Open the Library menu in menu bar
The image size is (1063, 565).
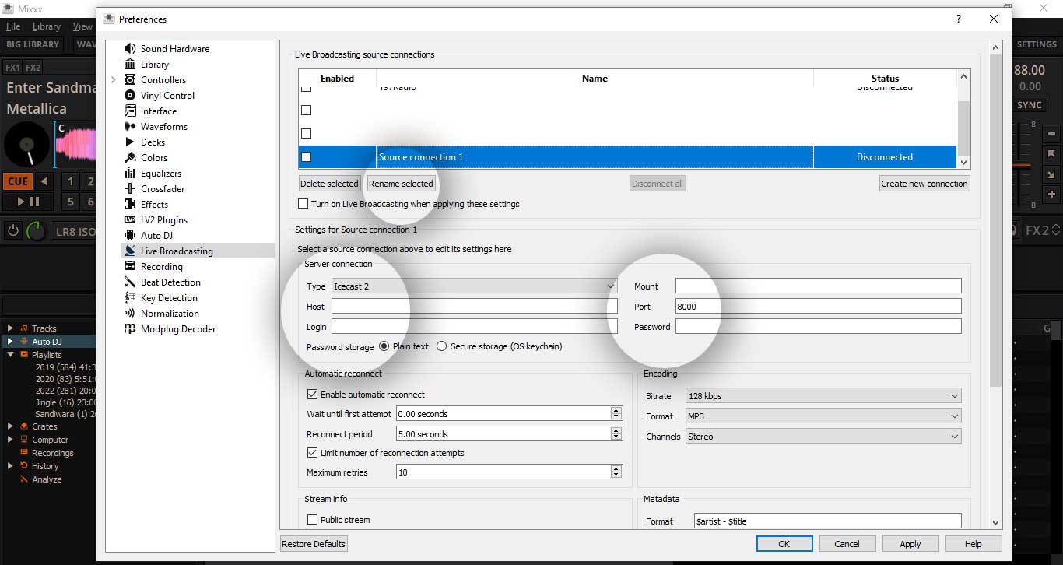(x=46, y=26)
